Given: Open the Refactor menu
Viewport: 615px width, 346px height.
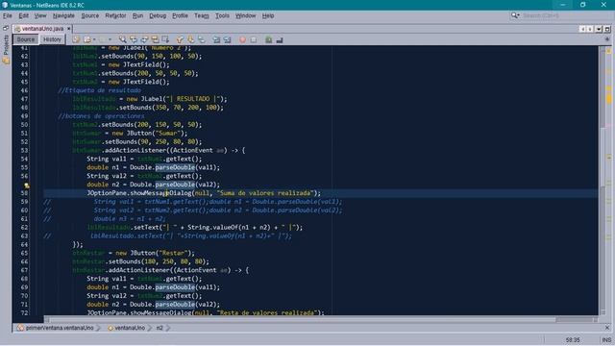Looking at the screenshot, I should click(x=115, y=15).
